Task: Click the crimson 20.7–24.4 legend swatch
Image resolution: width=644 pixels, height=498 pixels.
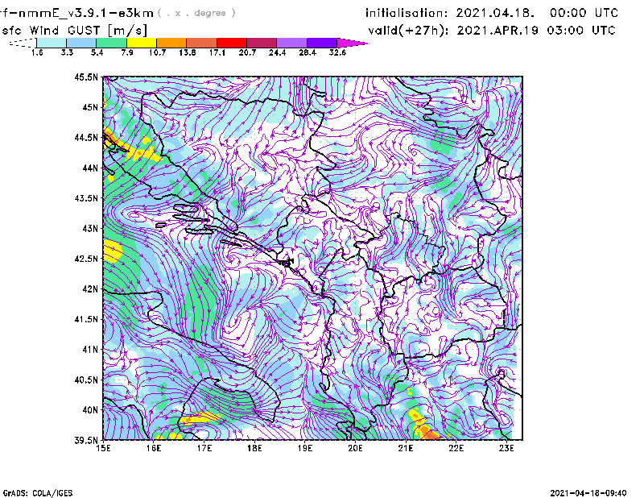Action: click(262, 43)
